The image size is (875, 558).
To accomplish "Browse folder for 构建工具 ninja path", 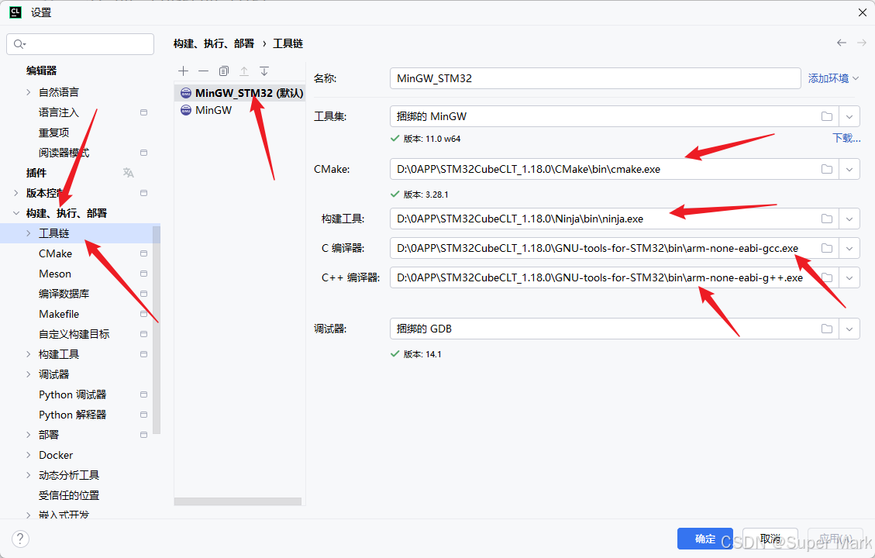I will click(827, 219).
